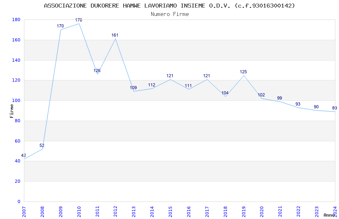
Task: Click the 160 y-axis tick value
Action: coord(16,40)
